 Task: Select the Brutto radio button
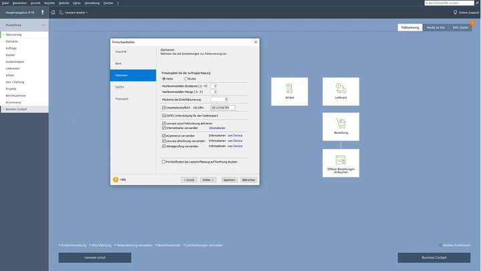point(186,79)
